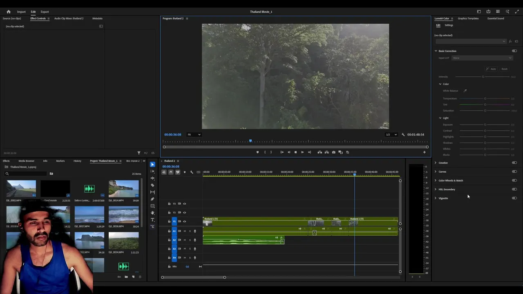Open the Fit zoom level dropdown
This screenshot has height=294, width=523.
[194, 135]
